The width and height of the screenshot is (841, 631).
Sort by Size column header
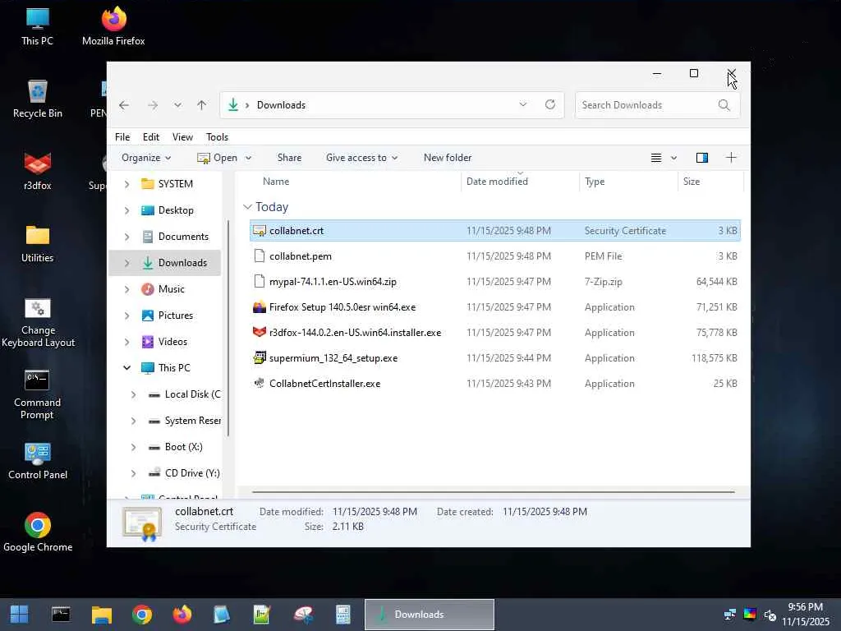coord(710,182)
